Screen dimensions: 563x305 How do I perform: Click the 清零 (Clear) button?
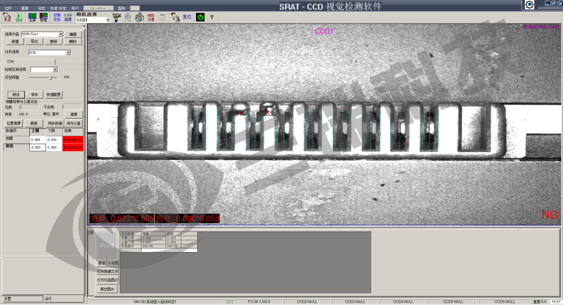[73, 114]
